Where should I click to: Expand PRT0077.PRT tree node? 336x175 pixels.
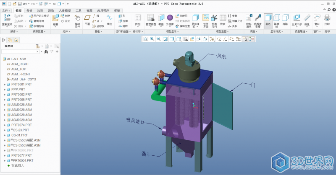[5, 156]
